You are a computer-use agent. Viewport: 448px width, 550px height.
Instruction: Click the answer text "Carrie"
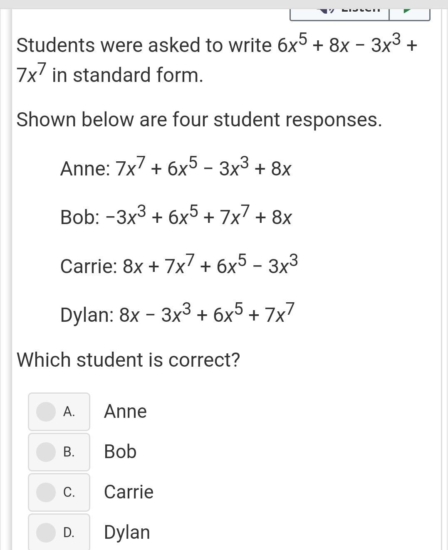point(129,492)
